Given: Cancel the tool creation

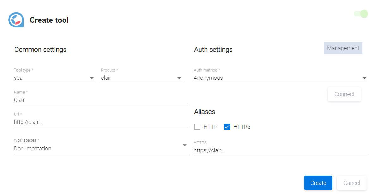Looking at the screenshot, I should pyautogui.click(x=351, y=183).
